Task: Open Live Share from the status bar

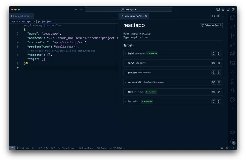Action: click(x=86, y=148)
